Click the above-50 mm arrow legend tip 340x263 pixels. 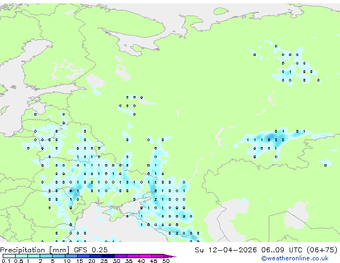(170, 256)
